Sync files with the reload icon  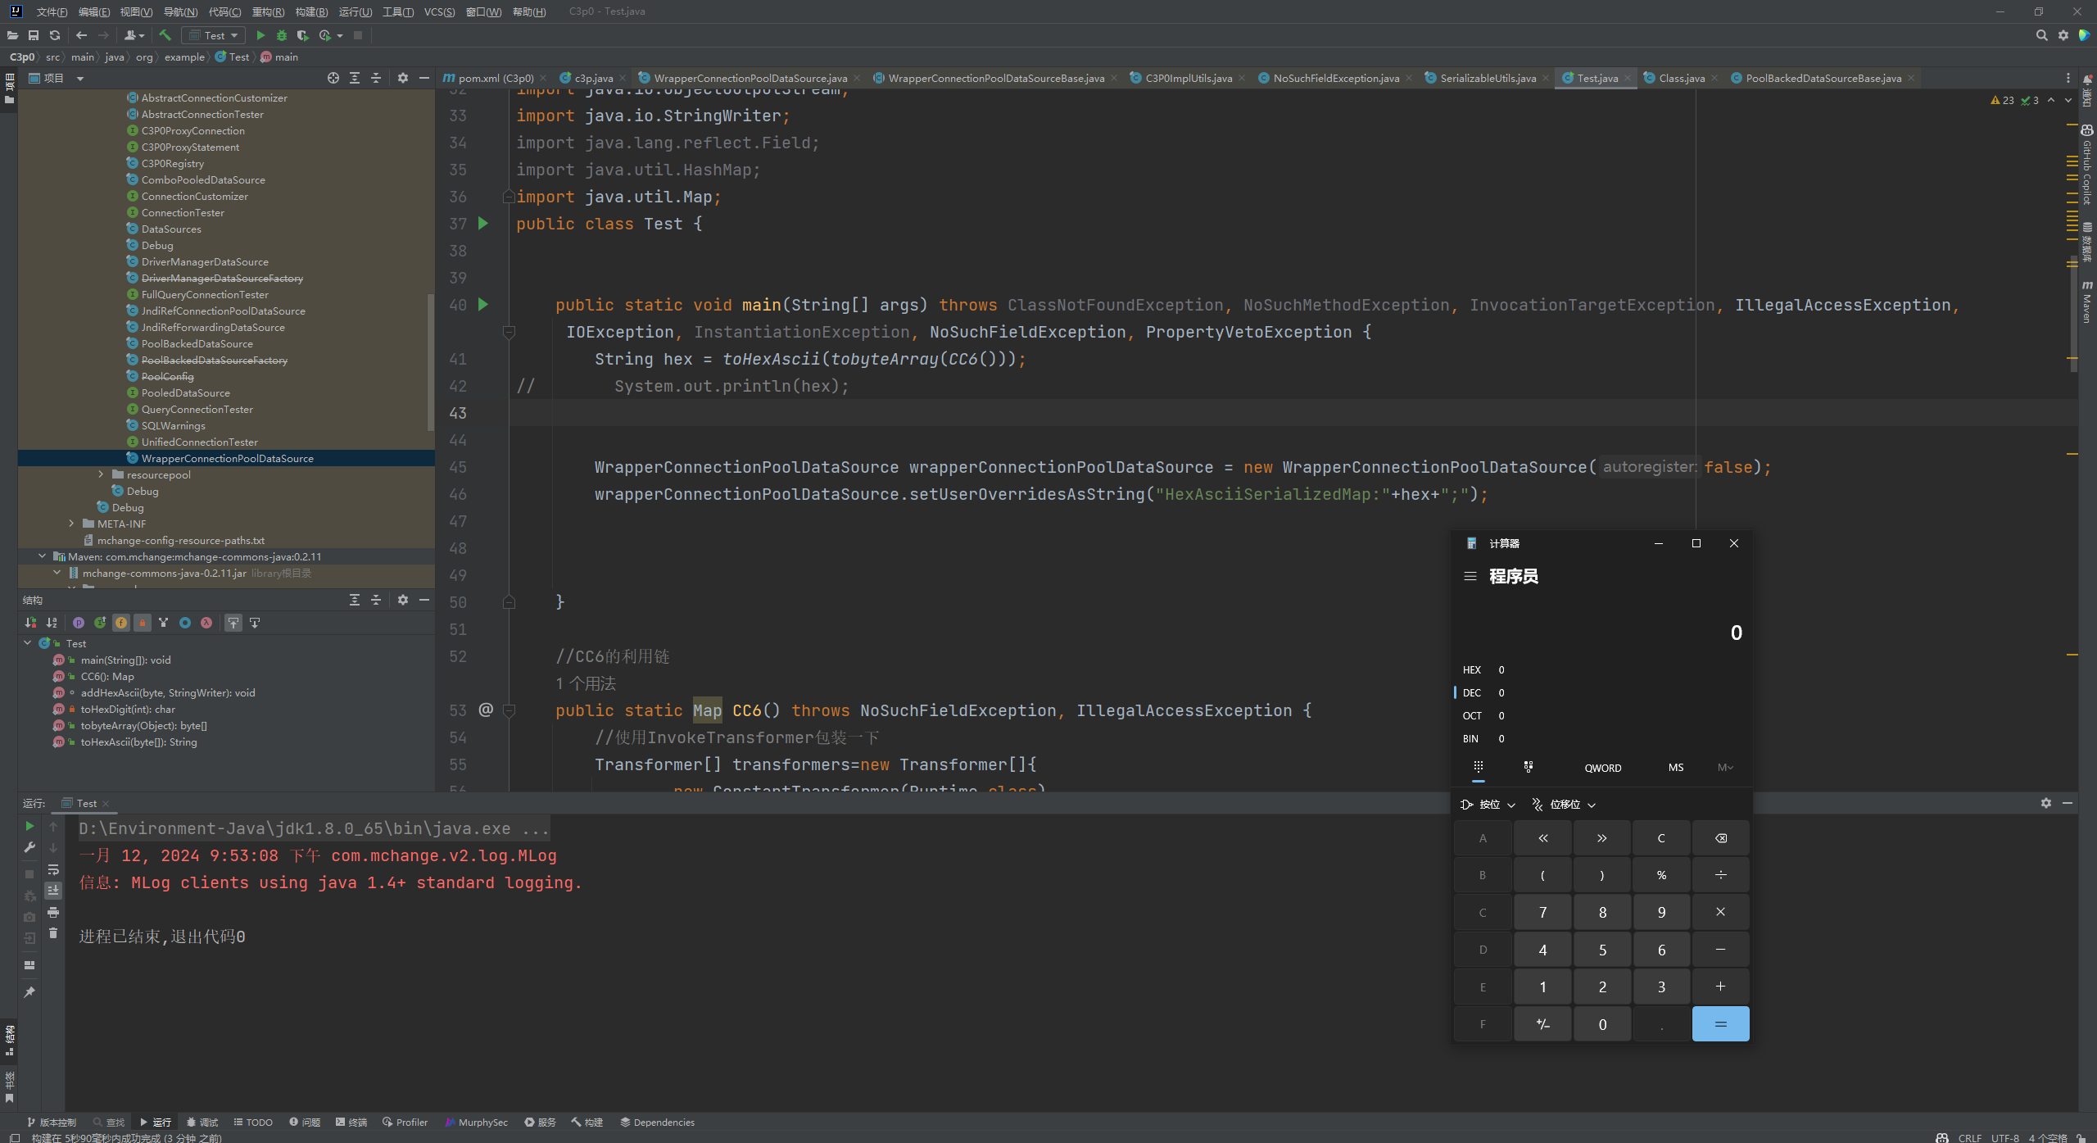(55, 35)
